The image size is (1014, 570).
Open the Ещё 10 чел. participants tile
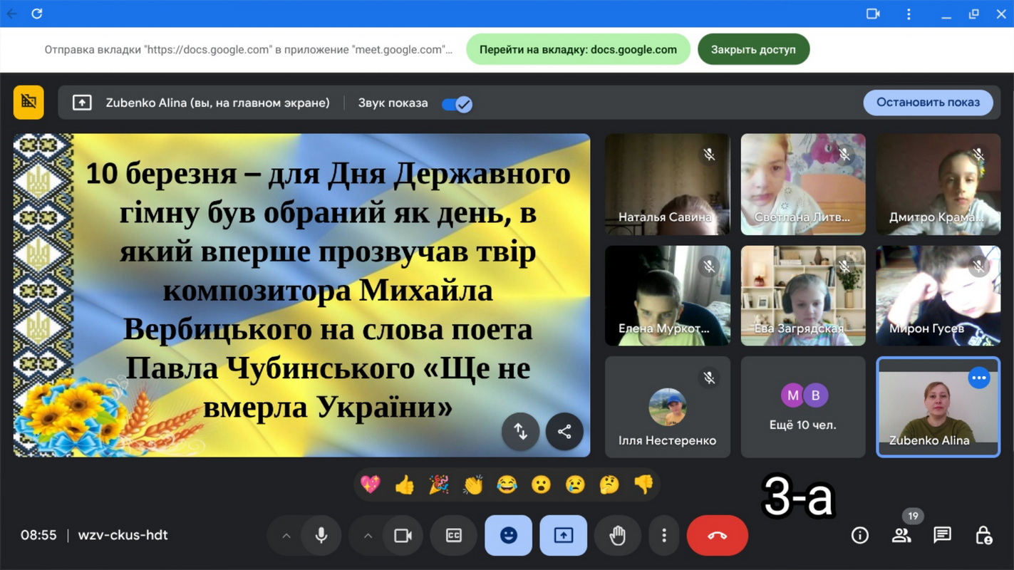tap(803, 407)
